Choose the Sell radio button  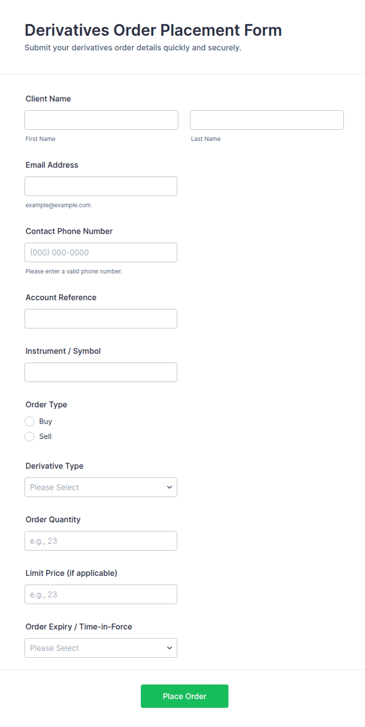[x=29, y=436]
